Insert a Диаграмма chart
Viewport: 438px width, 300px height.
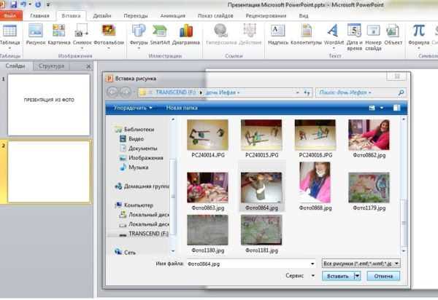click(x=186, y=35)
